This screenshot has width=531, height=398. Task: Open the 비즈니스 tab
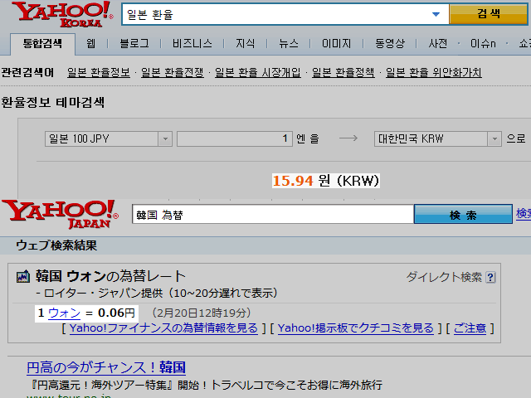point(192,43)
